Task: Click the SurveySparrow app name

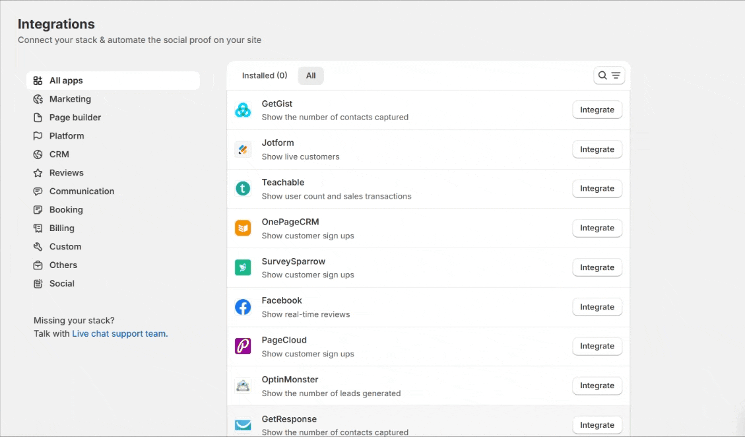Action: point(294,261)
